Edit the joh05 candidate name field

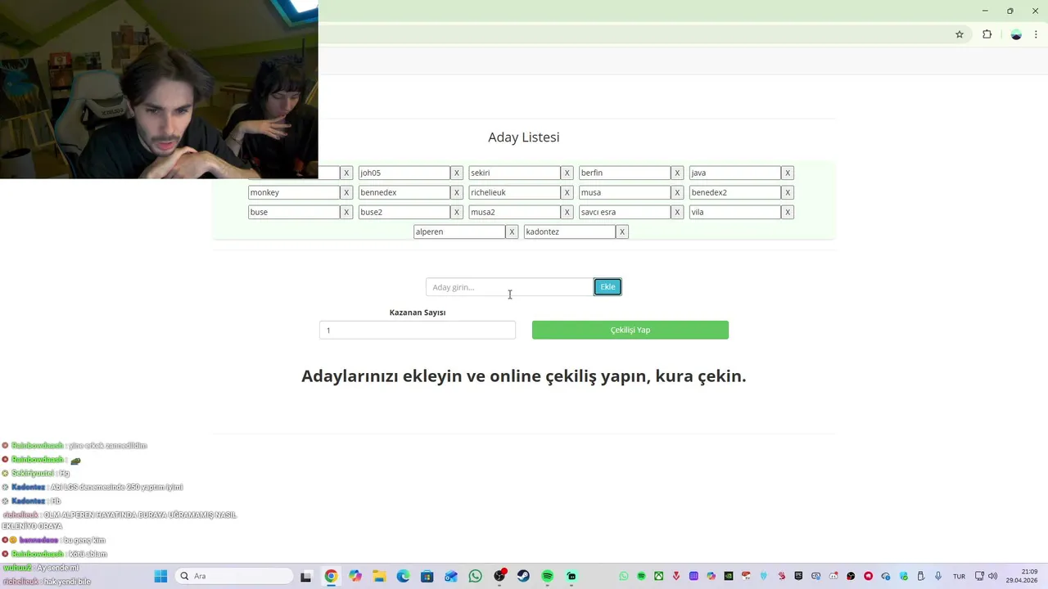pos(404,173)
